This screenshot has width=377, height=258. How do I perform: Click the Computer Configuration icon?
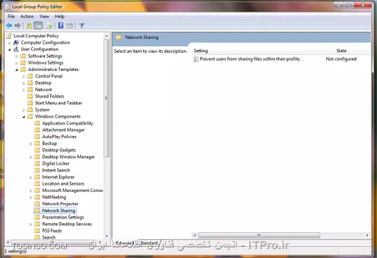(x=16, y=43)
